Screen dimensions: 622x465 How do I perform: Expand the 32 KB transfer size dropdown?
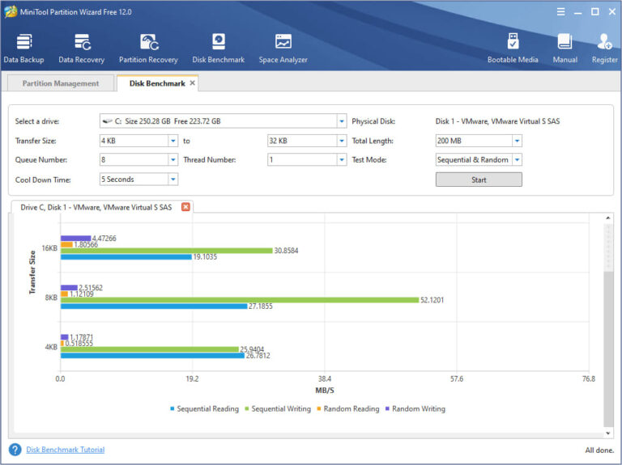(342, 141)
